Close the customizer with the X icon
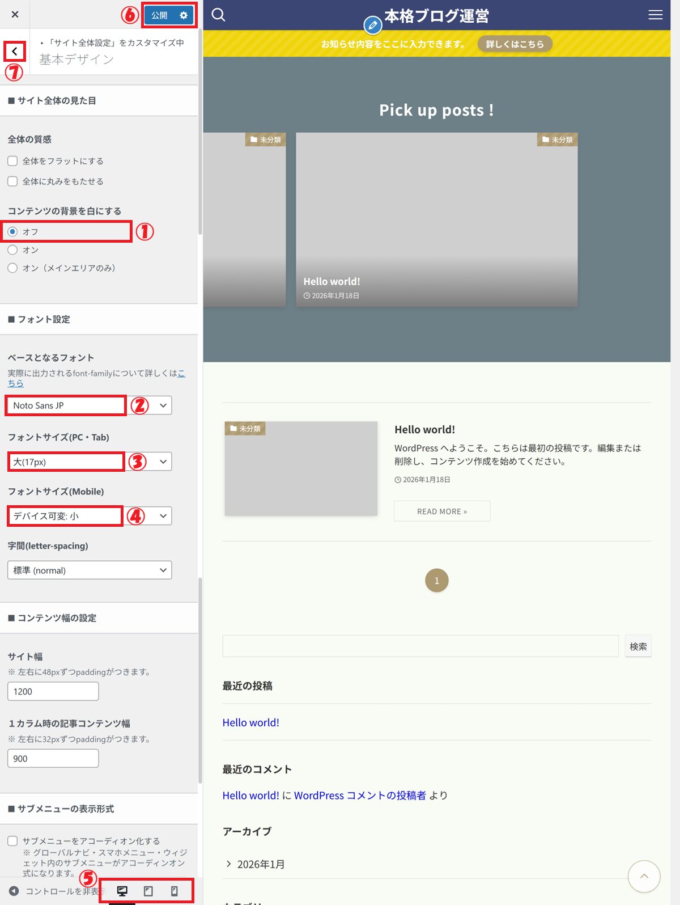This screenshot has width=680, height=905. pos(15,14)
